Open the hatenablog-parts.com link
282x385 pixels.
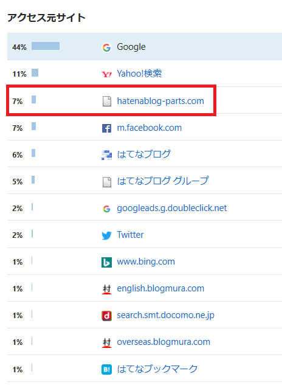(160, 101)
